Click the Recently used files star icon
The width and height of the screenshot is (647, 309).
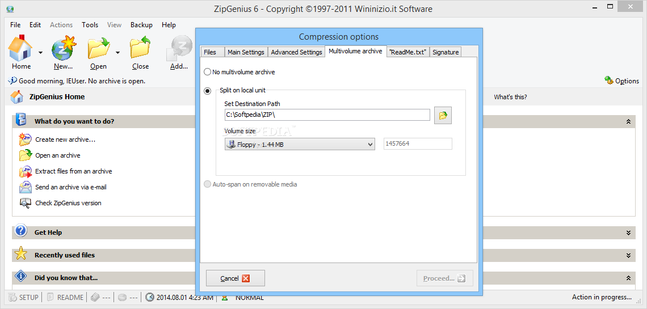click(20, 253)
